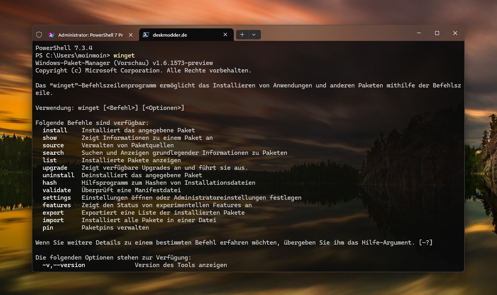Click the 'upgrade' command in the list
This screenshot has height=295, width=497.
(x=55, y=168)
